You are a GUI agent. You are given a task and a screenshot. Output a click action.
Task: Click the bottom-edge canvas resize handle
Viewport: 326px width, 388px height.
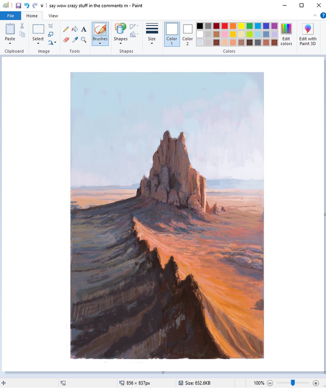coord(163,372)
